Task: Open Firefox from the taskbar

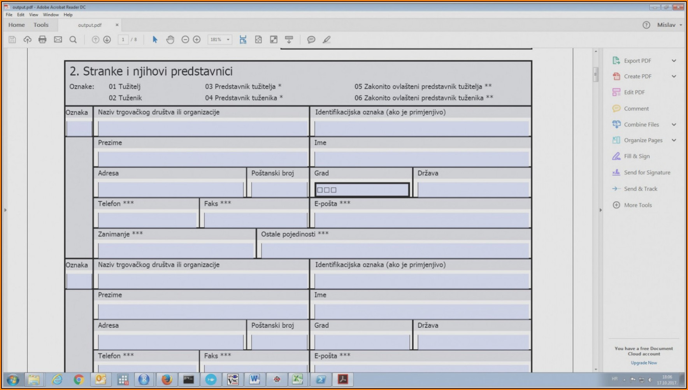Action: pos(167,379)
